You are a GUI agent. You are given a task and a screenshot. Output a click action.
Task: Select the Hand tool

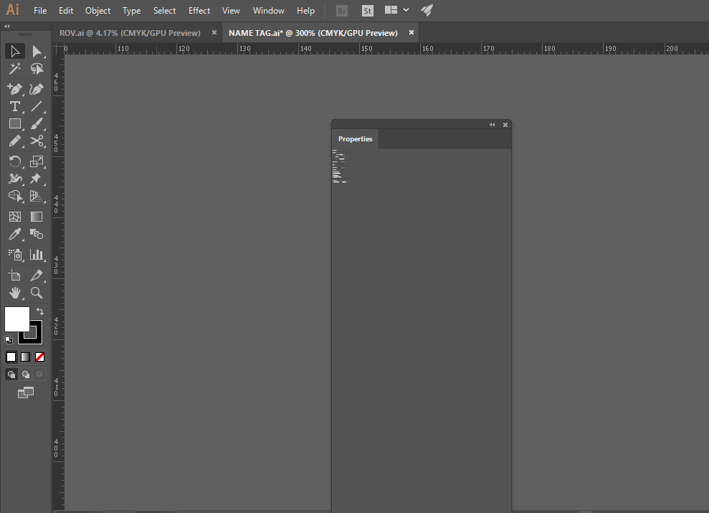[15, 293]
